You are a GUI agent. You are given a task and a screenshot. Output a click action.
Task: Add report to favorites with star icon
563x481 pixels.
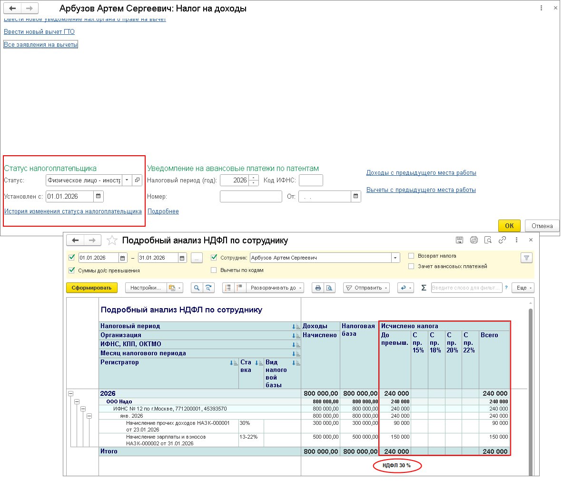[112, 240]
